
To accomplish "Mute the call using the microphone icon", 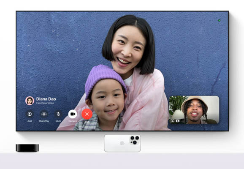I will (x=58, y=114).
